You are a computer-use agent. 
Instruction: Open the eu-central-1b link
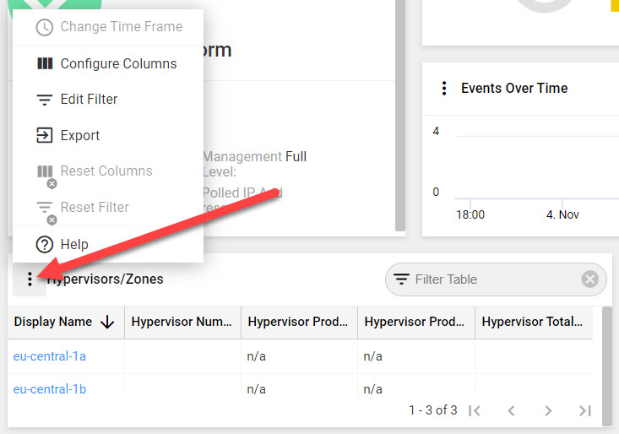(x=50, y=389)
